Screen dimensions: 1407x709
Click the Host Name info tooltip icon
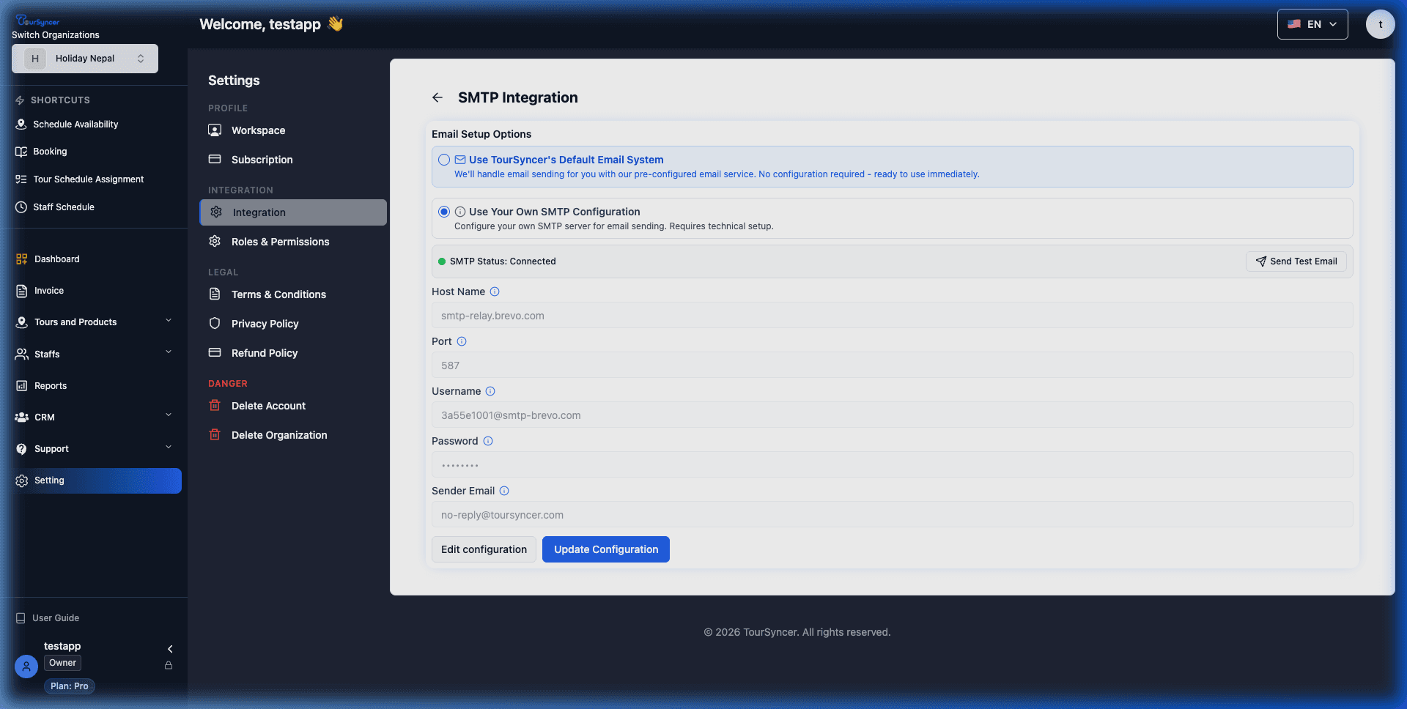[x=495, y=292]
